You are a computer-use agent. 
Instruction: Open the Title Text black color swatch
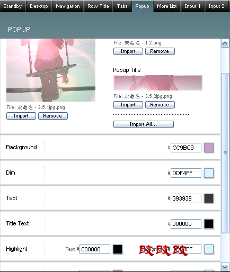[x=209, y=224]
